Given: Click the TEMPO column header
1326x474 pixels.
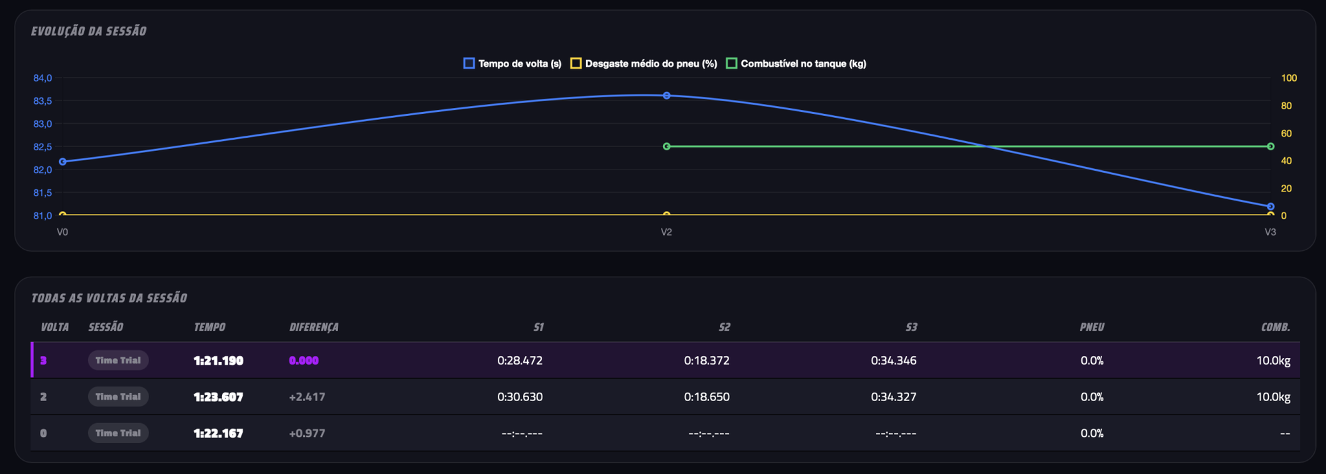Looking at the screenshot, I should (210, 327).
